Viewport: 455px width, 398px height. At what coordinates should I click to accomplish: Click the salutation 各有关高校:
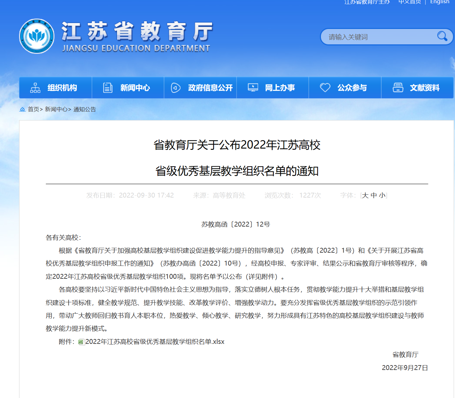64,238
